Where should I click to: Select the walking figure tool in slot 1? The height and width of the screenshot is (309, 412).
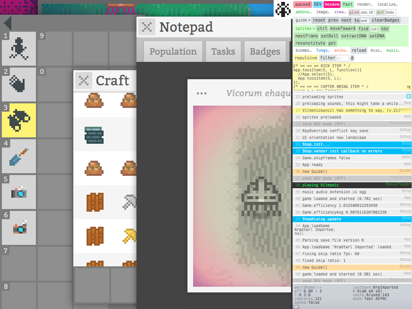click(x=19, y=49)
